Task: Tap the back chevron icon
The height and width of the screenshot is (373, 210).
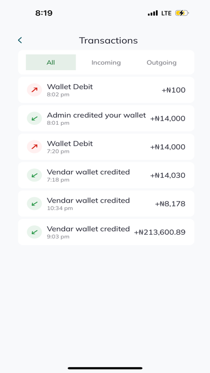Action: coord(20,40)
